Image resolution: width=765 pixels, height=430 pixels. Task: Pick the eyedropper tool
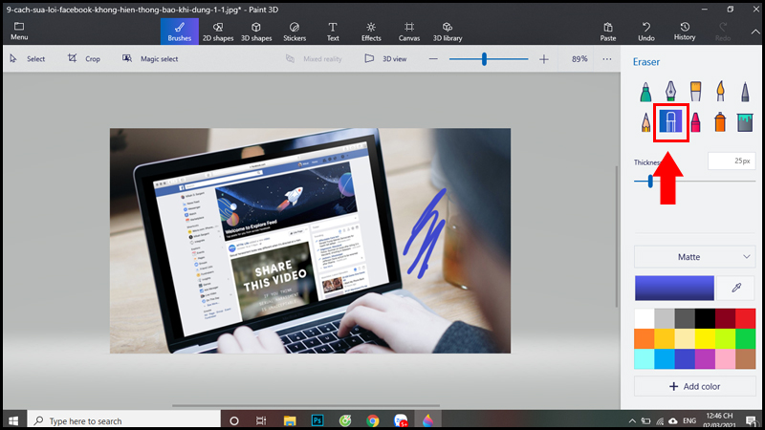(736, 288)
